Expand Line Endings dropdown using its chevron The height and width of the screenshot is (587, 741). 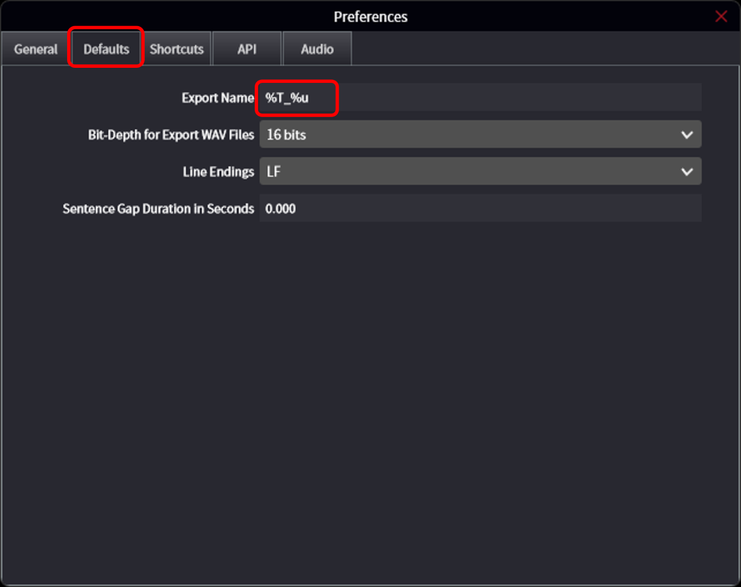click(687, 172)
